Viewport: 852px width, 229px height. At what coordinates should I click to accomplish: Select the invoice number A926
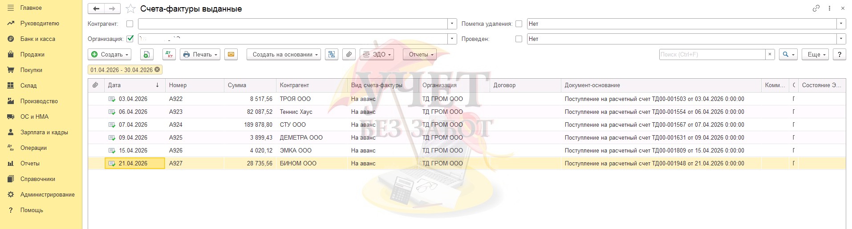[195, 151]
